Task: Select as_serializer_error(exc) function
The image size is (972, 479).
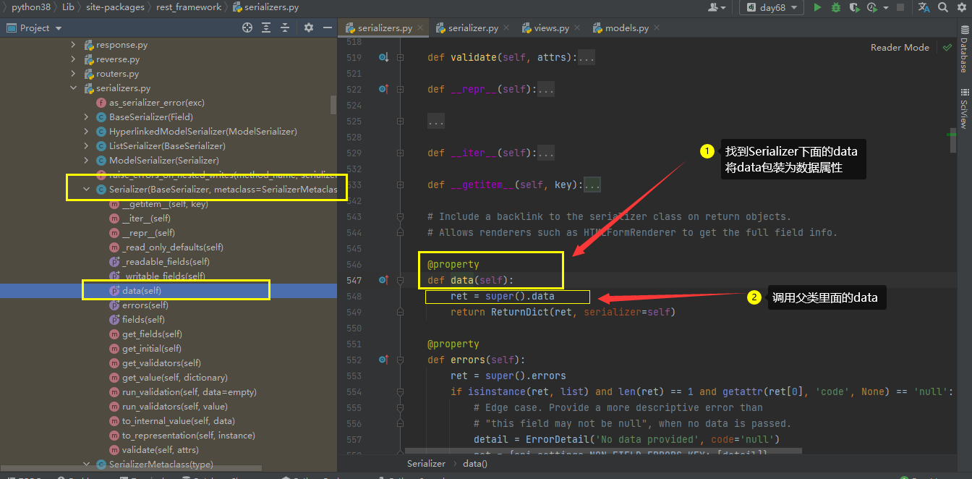Action: [157, 103]
